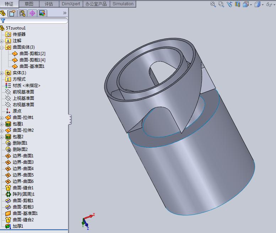This screenshot has width=276, height=233.
Task: Collapse the FeatureManager panel via splitter handle
Action: click(70, 120)
